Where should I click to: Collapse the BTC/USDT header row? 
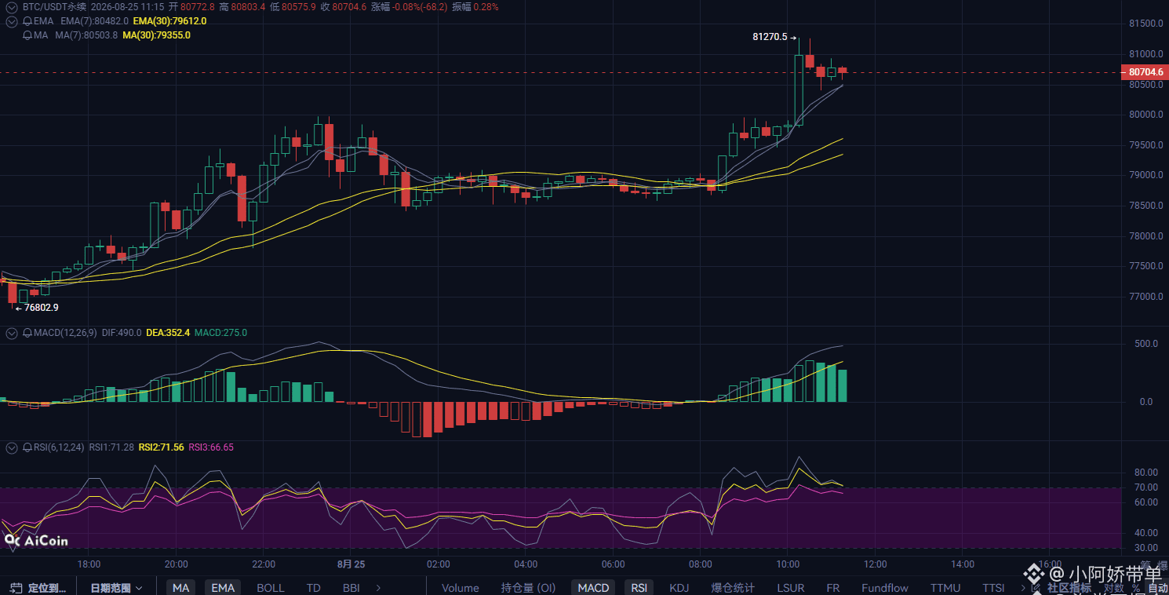11,6
